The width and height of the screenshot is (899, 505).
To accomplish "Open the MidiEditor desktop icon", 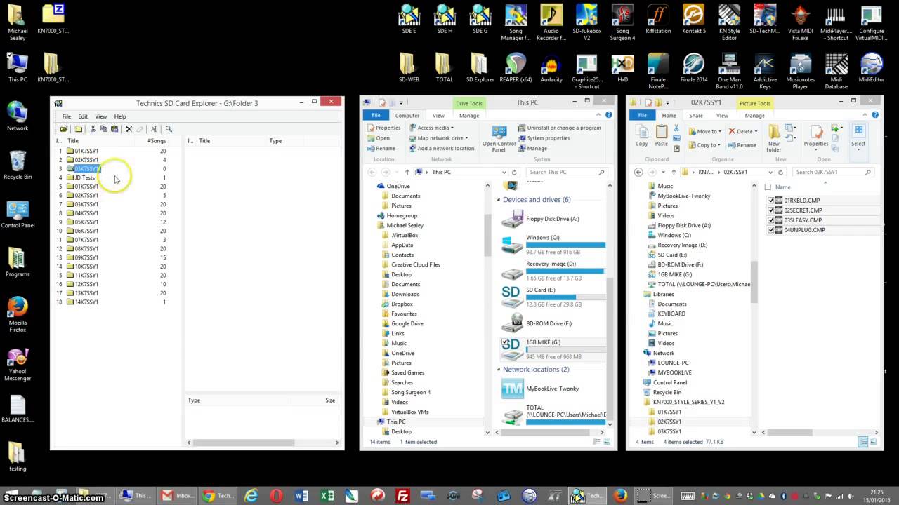I will pos(872,68).
